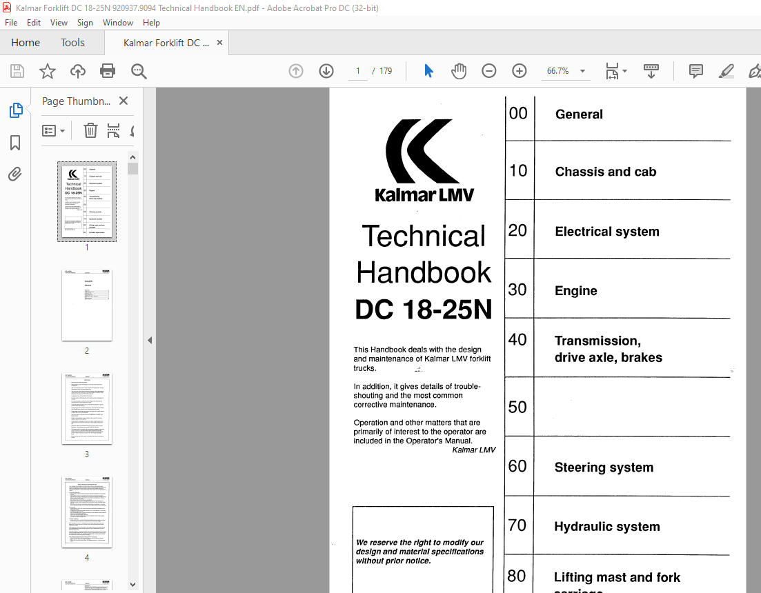
Task: Add a comment with speech bubble icon
Action: [x=696, y=71]
